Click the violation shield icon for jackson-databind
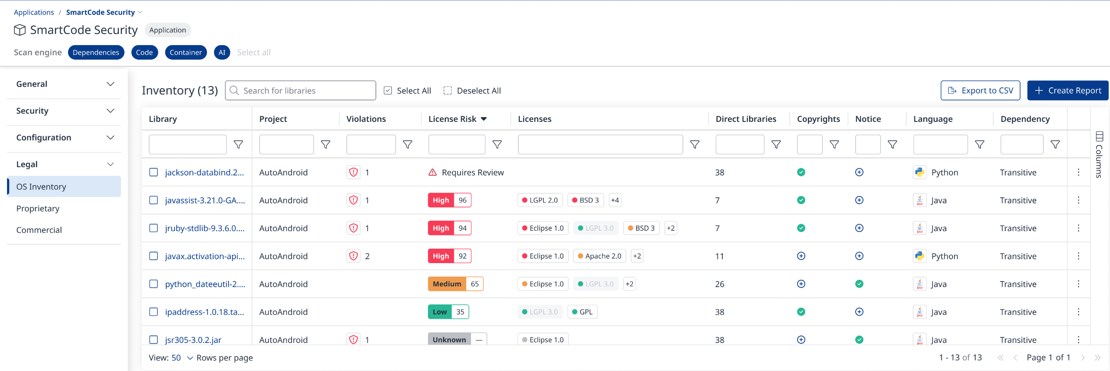The width and height of the screenshot is (1110, 371). [353, 172]
